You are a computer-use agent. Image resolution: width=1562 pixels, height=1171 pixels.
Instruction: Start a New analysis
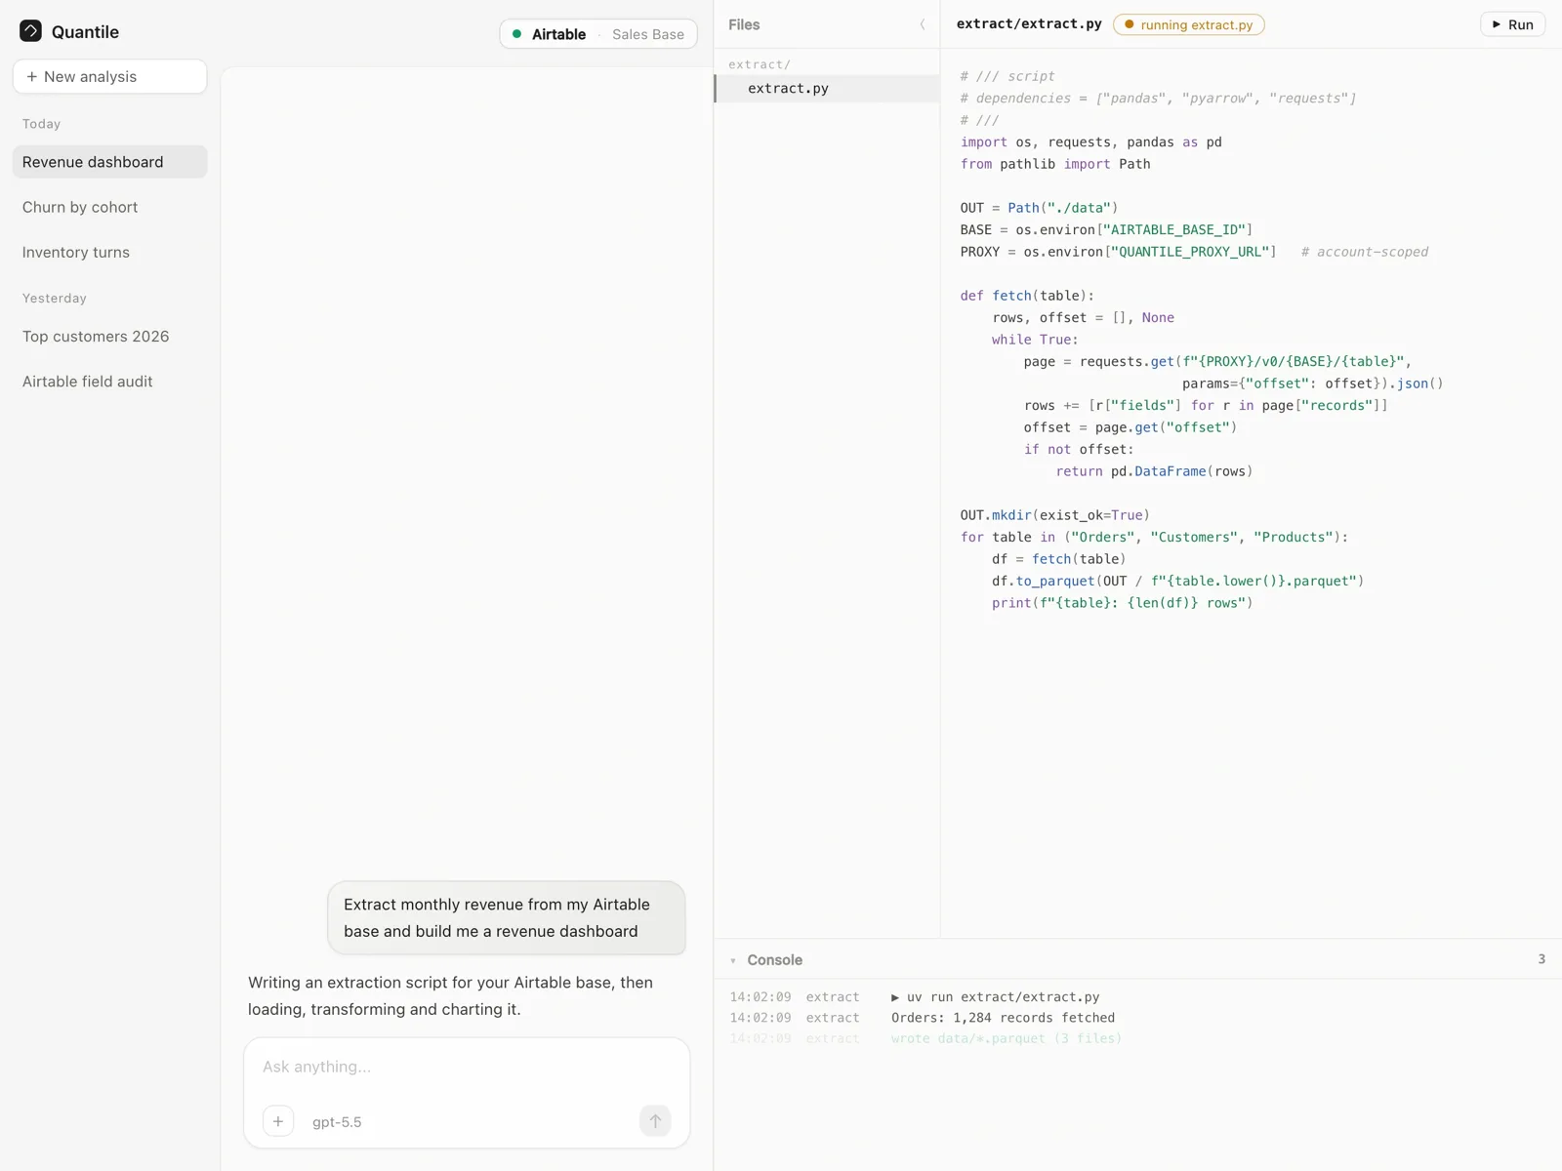click(x=109, y=76)
